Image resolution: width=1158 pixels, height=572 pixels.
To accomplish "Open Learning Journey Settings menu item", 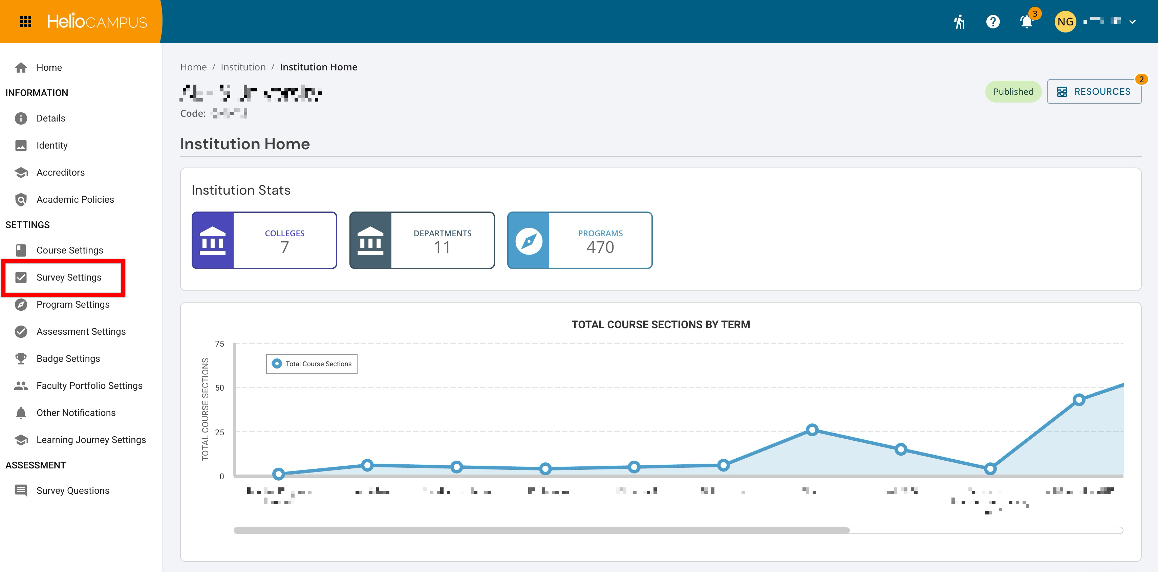I will tap(81, 440).
